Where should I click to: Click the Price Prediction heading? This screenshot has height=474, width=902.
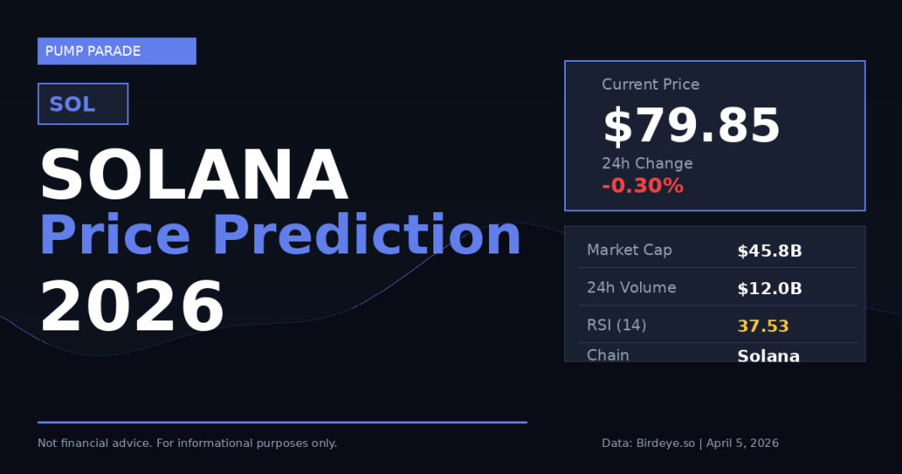click(280, 235)
